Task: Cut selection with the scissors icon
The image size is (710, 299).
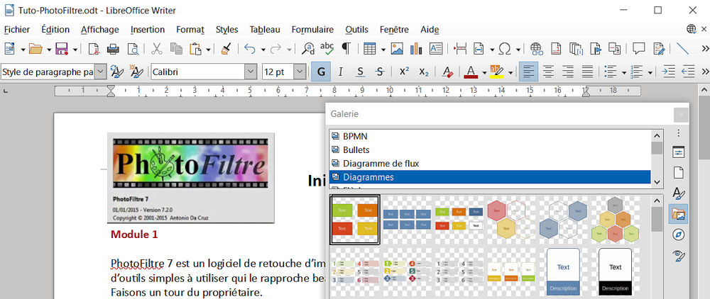Action: point(157,48)
